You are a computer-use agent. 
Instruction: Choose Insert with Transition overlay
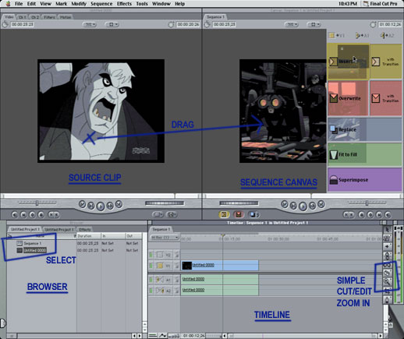click(386, 62)
